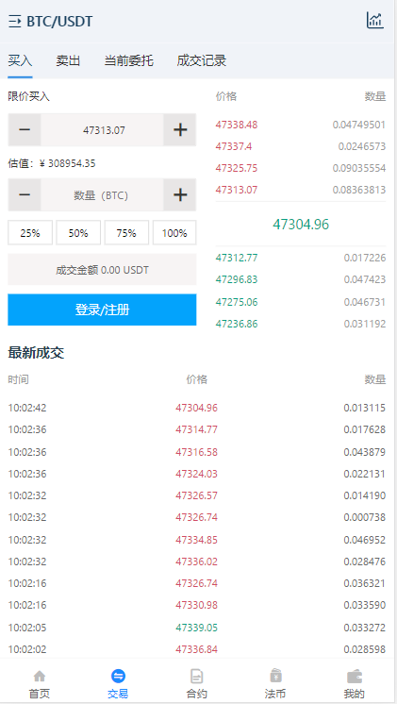Increase BTC quantity with plus
The height and width of the screenshot is (704, 397).
180,194
